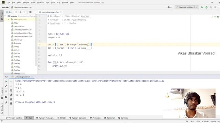
Task: Open the Python Console tool window
Action: pyautogui.click(x=77, y=118)
